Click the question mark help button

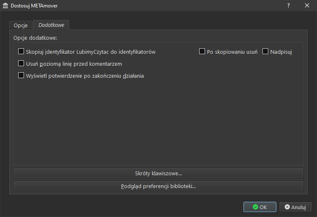(288, 6)
